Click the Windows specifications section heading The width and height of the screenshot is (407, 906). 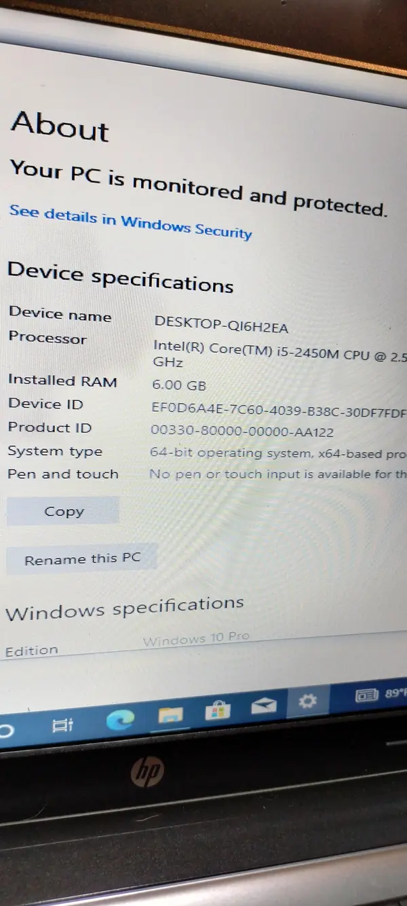click(125, 608)
